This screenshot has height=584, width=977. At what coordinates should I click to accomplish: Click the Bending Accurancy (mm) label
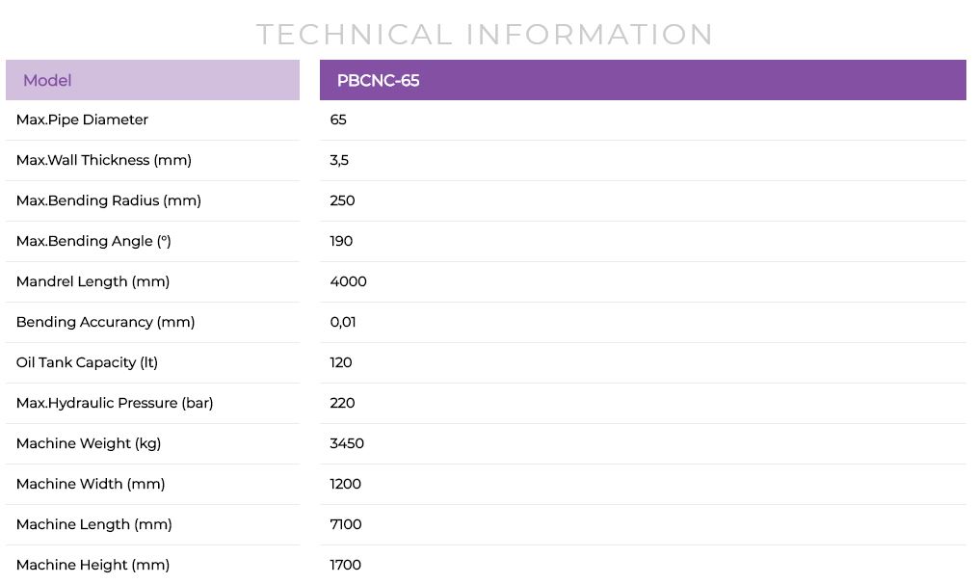pyautogui.click(x=105, y=322)
